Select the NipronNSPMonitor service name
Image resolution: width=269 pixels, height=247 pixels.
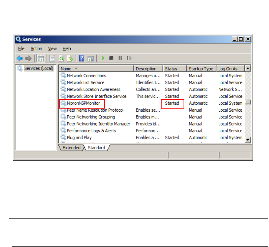(83, 103)
